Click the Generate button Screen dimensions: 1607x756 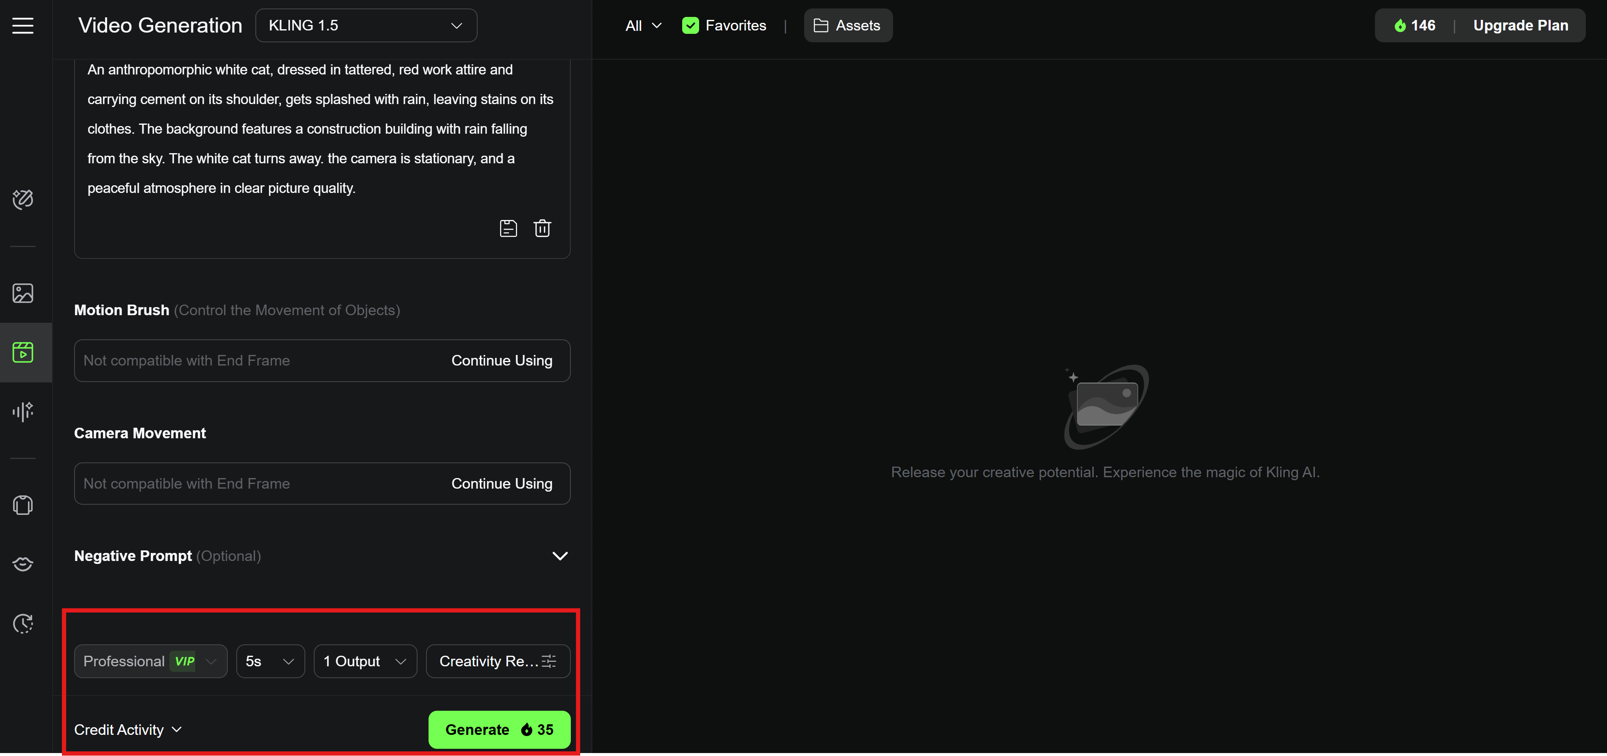click(x=498, y=729)
